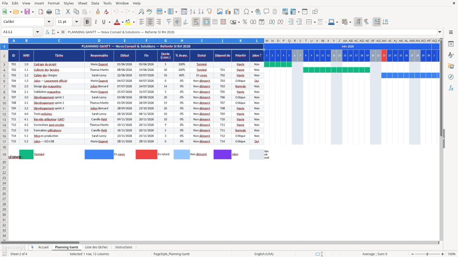Open the Background Color dropdown arrow
The width and height of the screenshot is (458, 257).
pos(134,22)
